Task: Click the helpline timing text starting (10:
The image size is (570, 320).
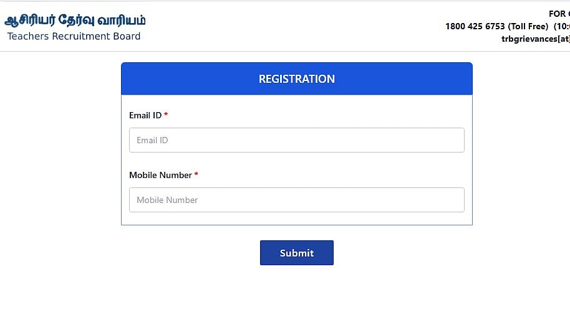Action: tap(561, 26)
